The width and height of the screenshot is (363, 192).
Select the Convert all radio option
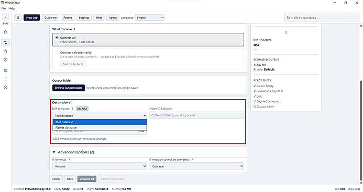click(57, 38)
